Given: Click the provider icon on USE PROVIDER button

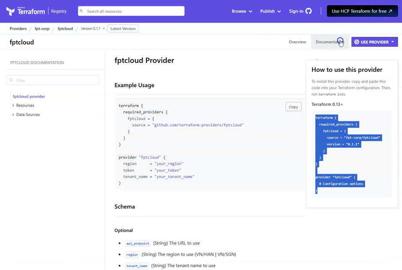Looking at the screenshot, I should tap(357, 42).
